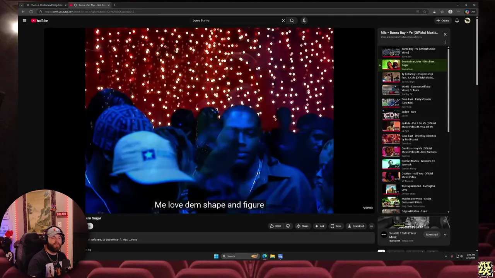Play Murder She Wrote - Chaka Demus

pos(413,202)
